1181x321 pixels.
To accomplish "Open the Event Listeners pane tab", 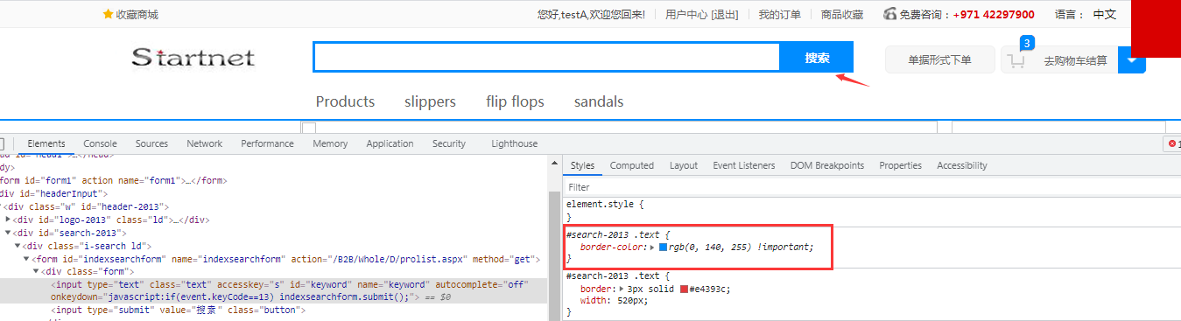I will [743, 165].
